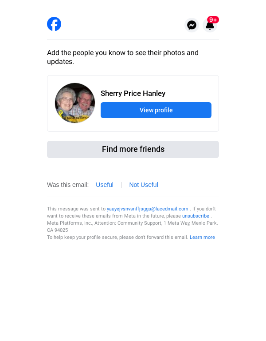Click the Meta Platforms address text
This screenshot has width=266, height=341.
(132, 223)
